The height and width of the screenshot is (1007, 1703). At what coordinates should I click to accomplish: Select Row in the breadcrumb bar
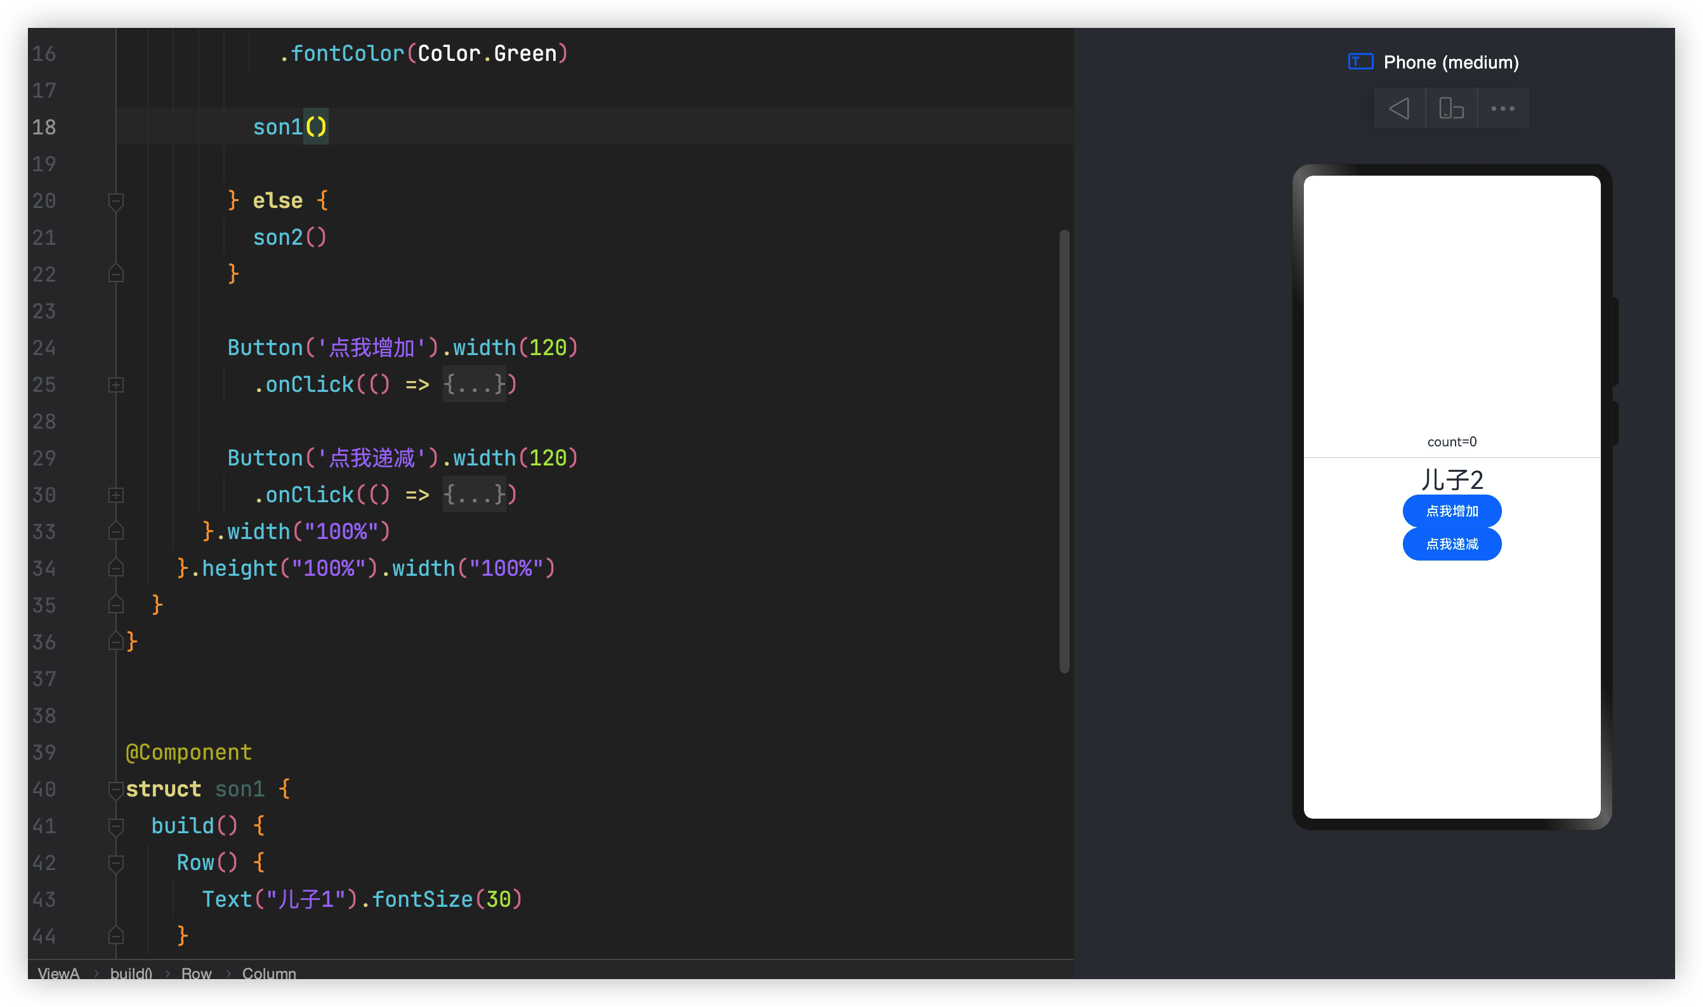tap(196, 973)
